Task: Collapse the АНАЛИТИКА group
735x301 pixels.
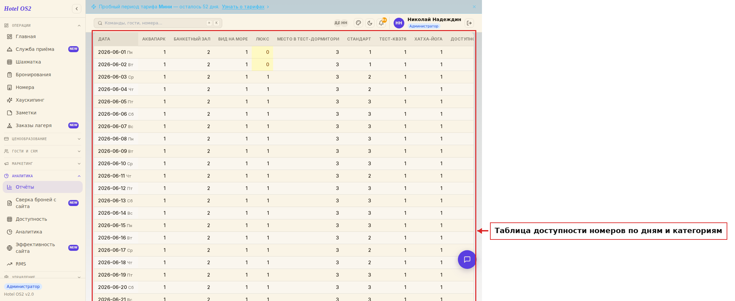Action: tap(43, 176)
